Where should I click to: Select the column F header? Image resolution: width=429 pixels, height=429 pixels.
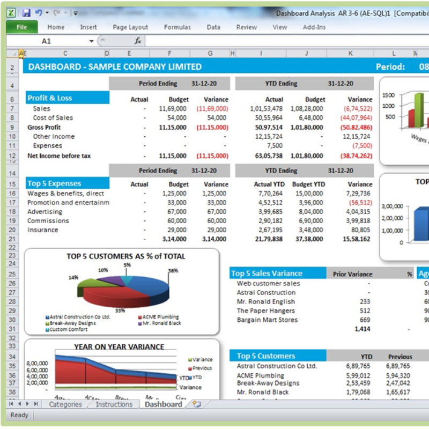169,53
